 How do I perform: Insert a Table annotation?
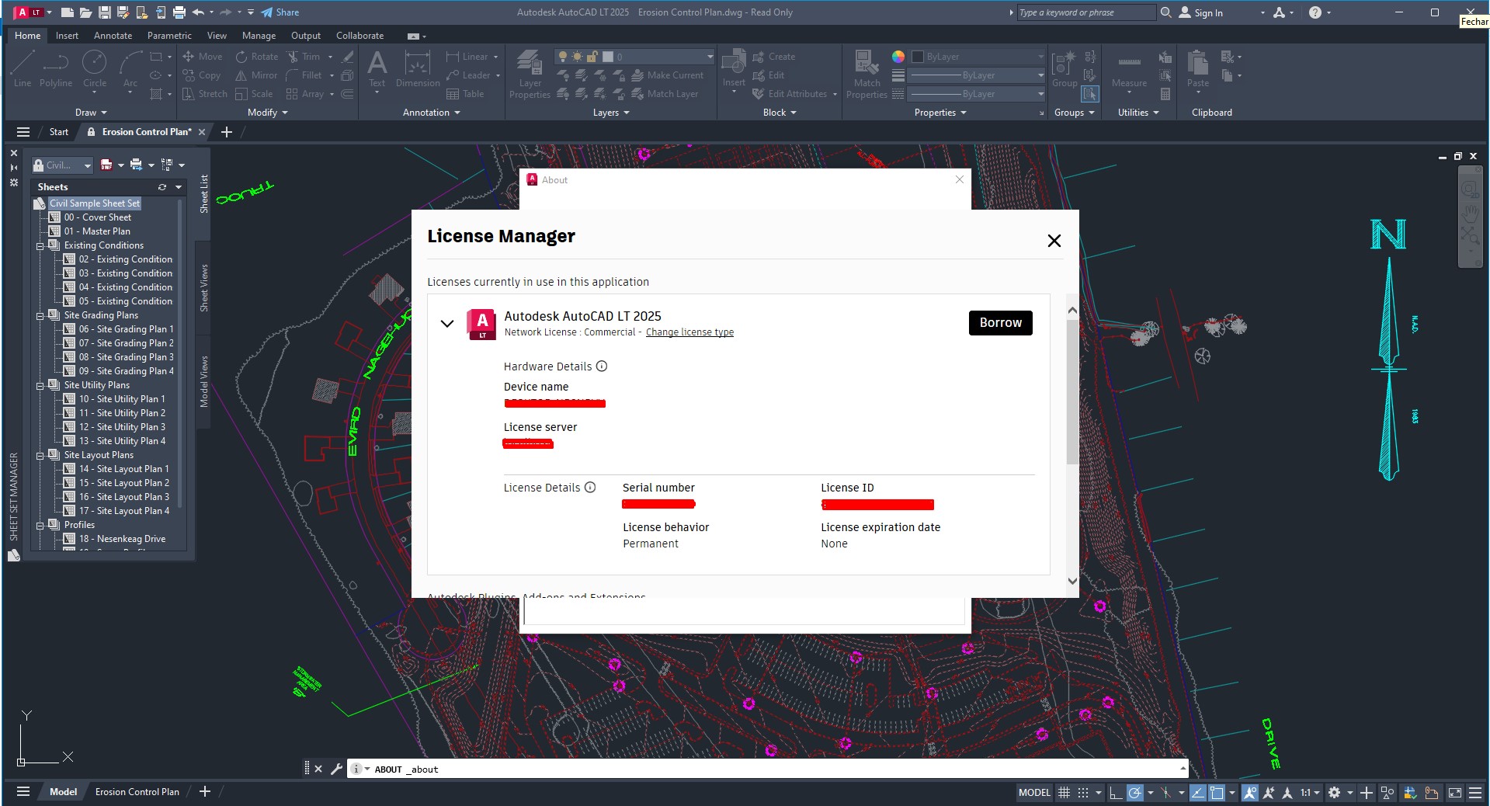pyautogui.click(x=465, y=94)
